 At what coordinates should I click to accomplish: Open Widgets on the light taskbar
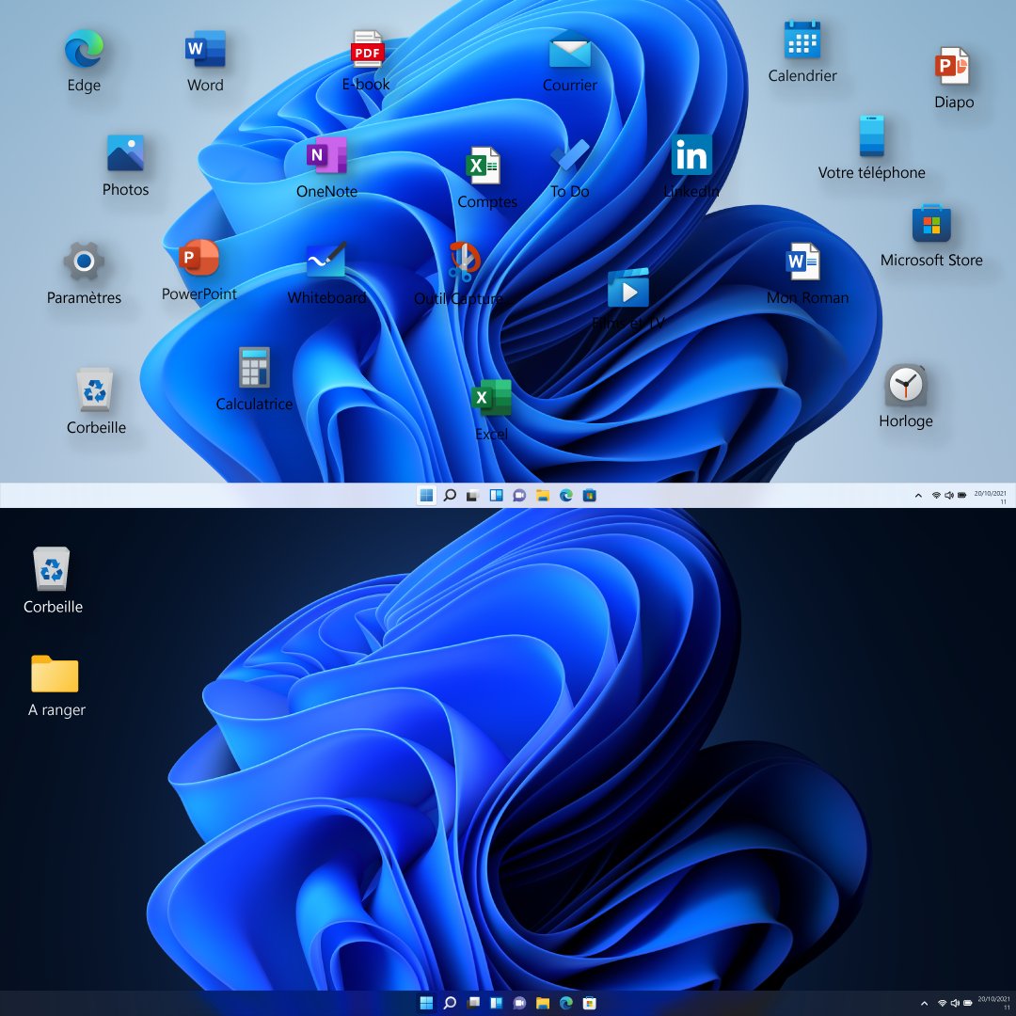coord(496,496)
